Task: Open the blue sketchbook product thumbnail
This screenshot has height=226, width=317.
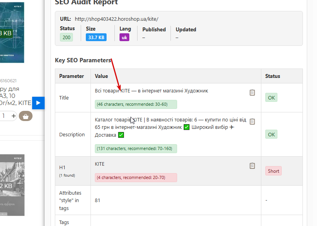Action: 12,33
